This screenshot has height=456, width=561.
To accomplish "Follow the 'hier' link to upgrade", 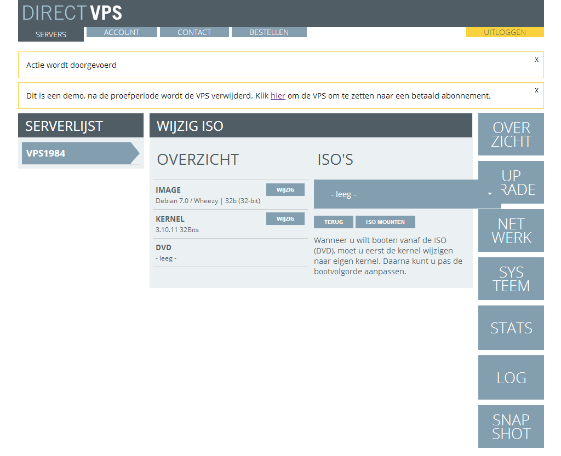I will 278,96.
